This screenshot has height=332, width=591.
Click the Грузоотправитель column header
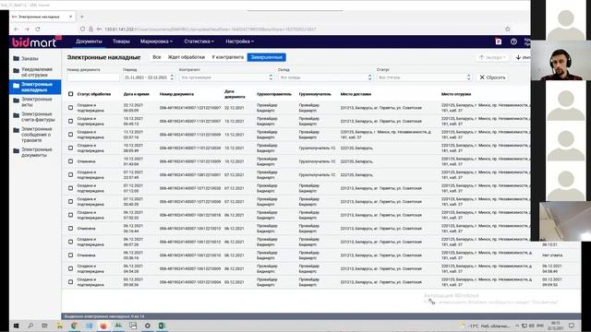click(274, 94)
